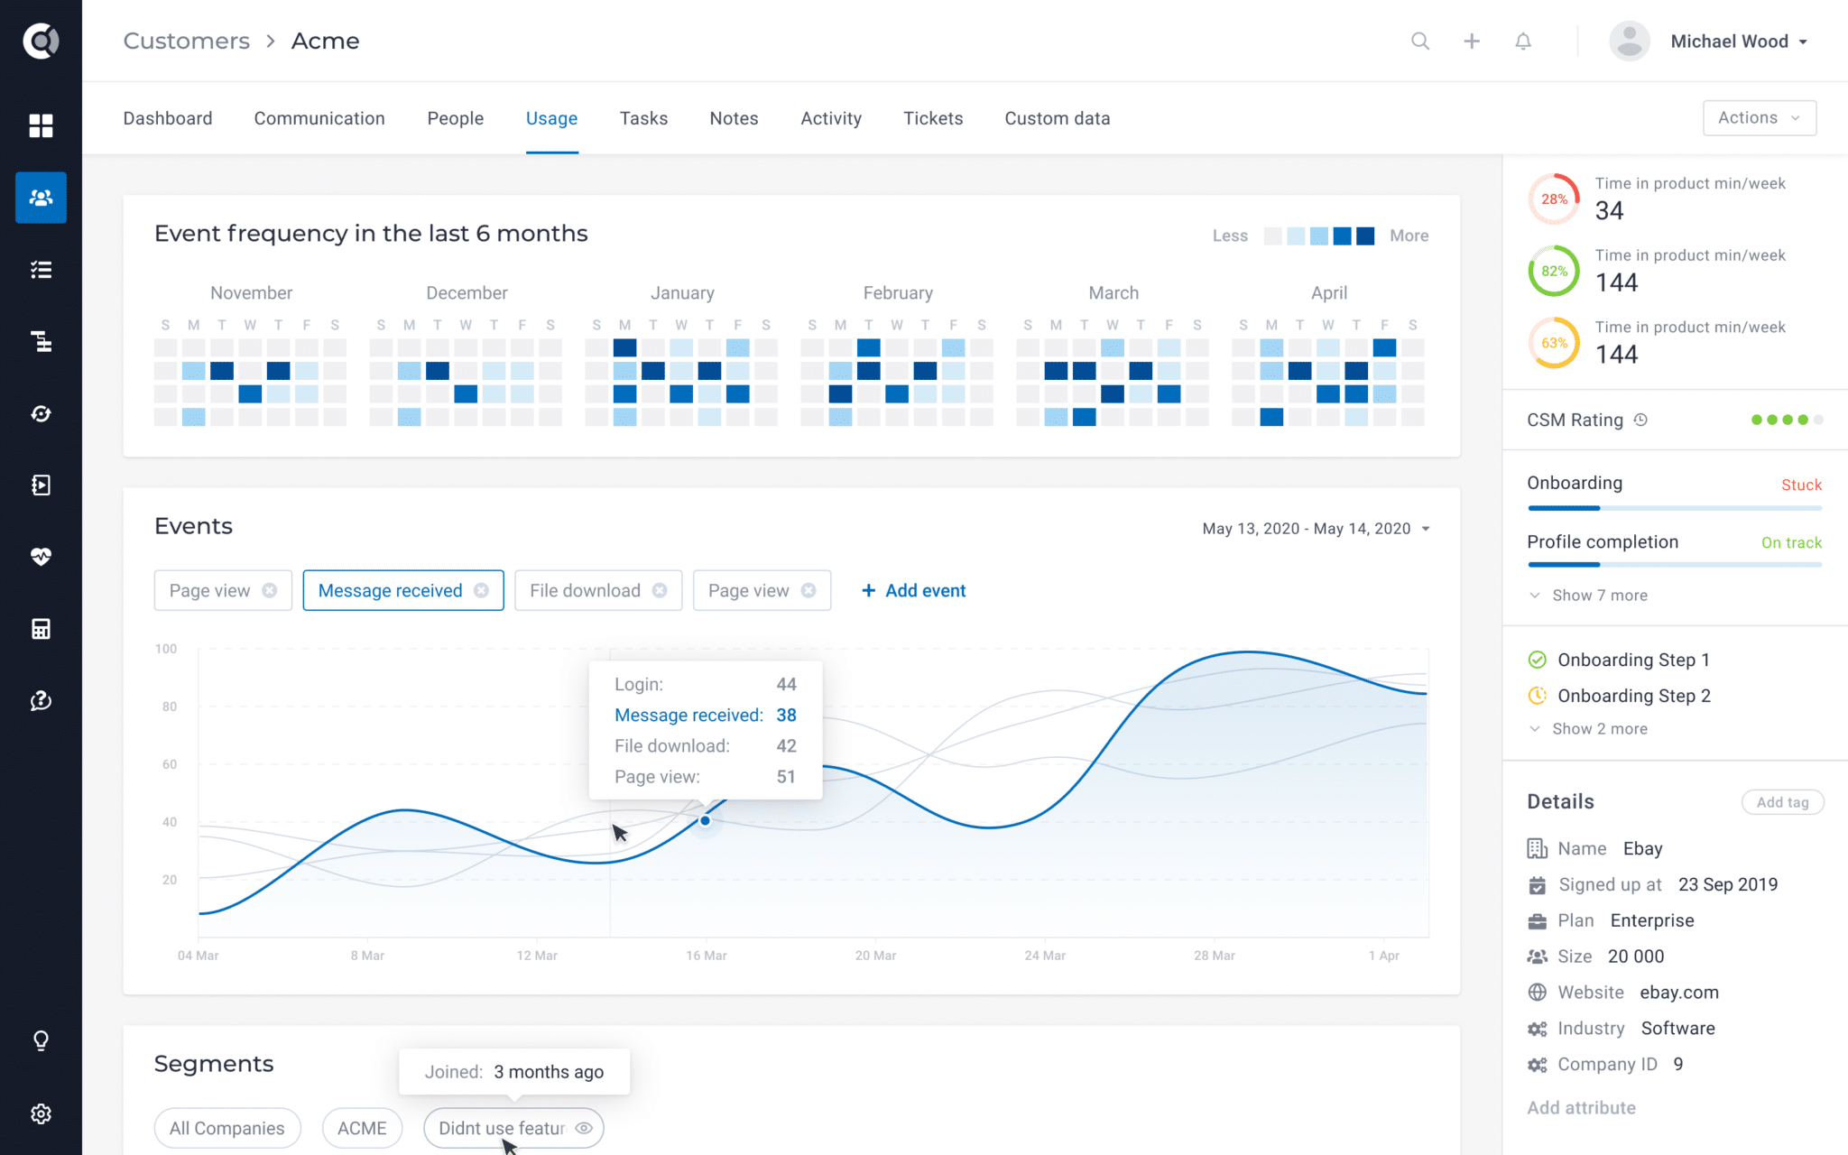The height and width of the screenshot is (1155, 1848).
Task: Toggle Onboarding Step 2 completion status
Action: tap(1536, 695)
